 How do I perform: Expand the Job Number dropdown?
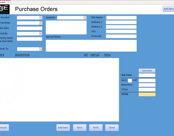[x=41, y=23]
